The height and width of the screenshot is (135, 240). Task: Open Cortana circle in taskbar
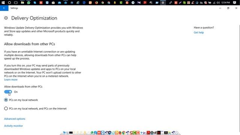9,3
